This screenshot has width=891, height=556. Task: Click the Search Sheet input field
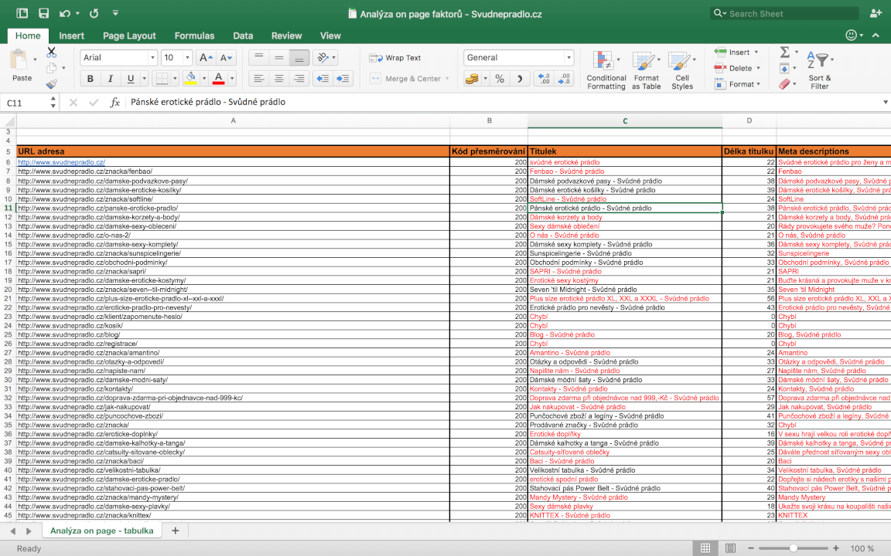[x=789, y=13]
